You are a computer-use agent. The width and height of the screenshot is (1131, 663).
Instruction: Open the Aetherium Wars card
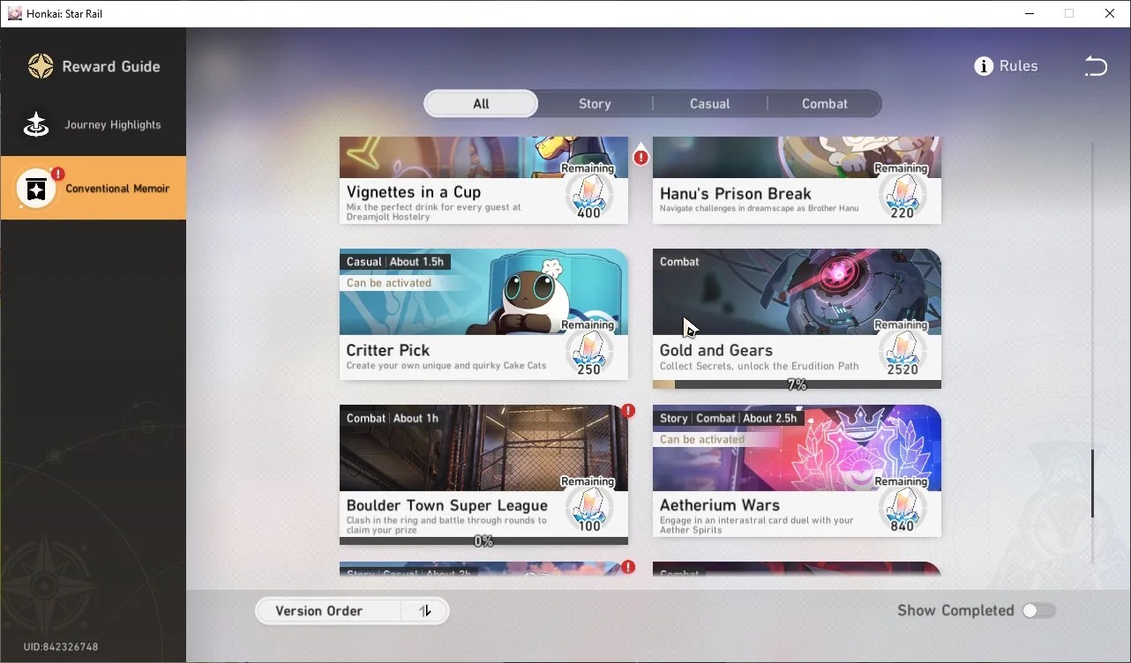click(797, 471)
